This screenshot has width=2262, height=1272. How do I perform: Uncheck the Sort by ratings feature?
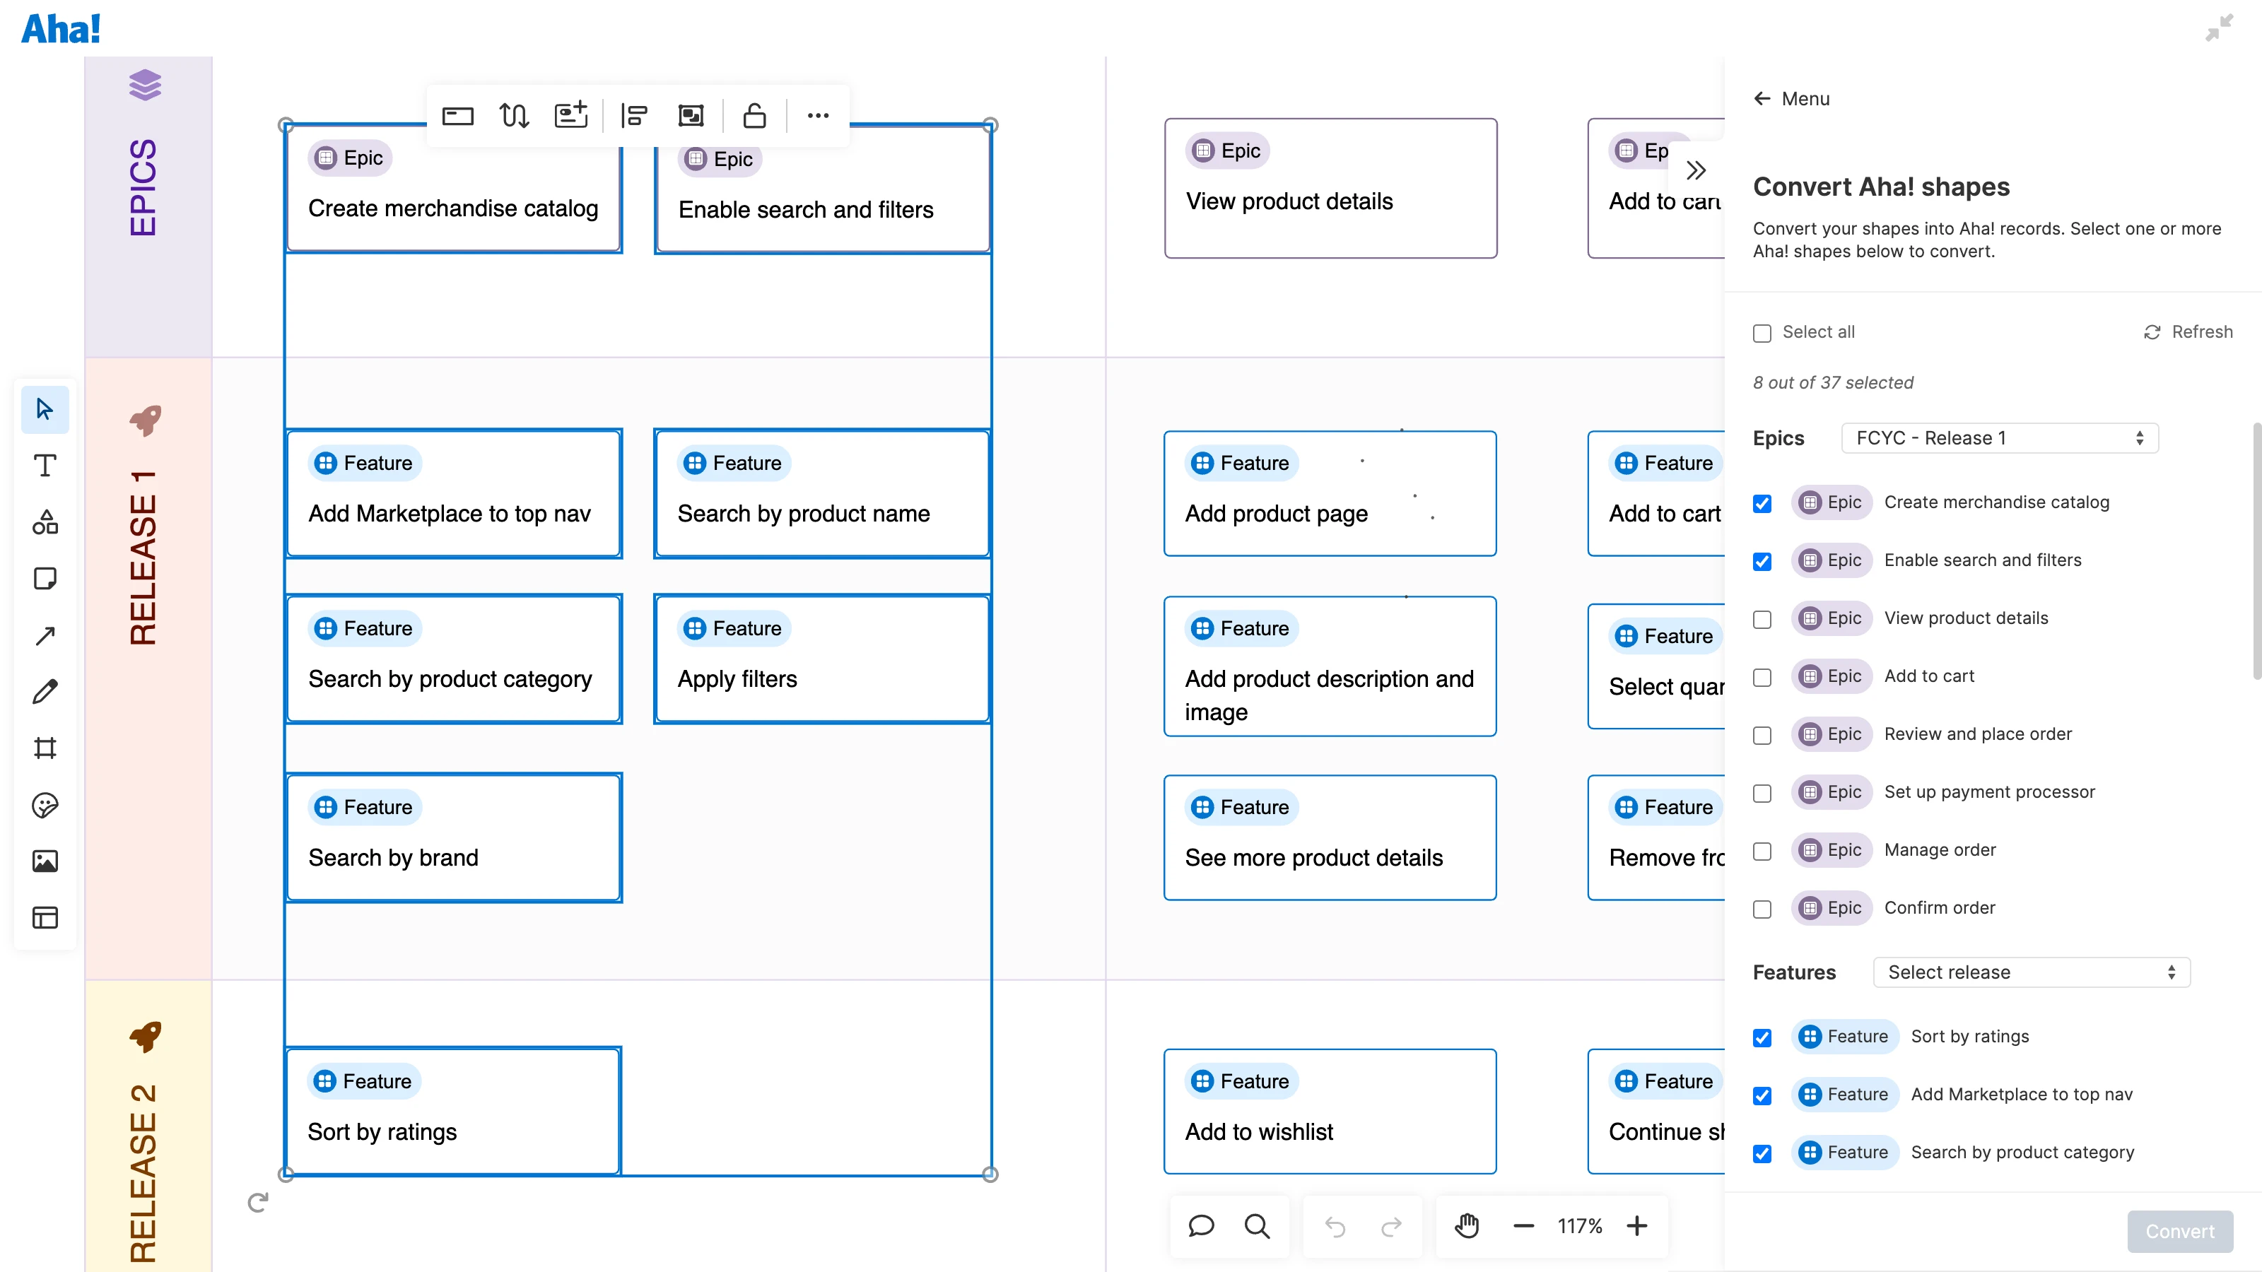click(x=1762, y=1037)
